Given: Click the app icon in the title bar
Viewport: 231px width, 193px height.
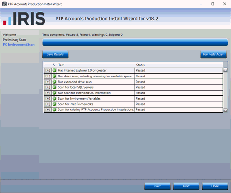Looking at the screenshot, I should pos(4,4).
